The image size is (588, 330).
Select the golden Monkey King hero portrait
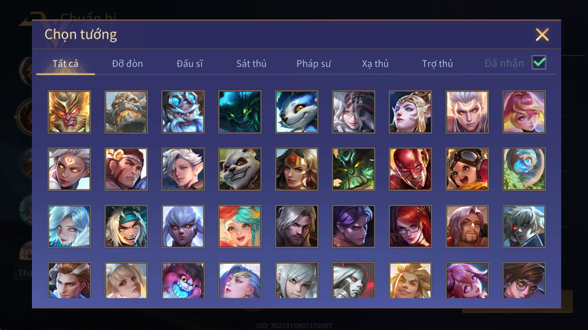tap(69, 112)
